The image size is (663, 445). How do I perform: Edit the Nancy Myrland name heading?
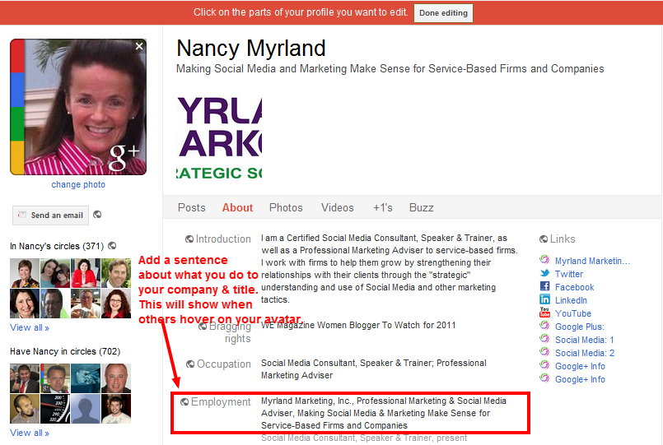[x=251, y=49]
